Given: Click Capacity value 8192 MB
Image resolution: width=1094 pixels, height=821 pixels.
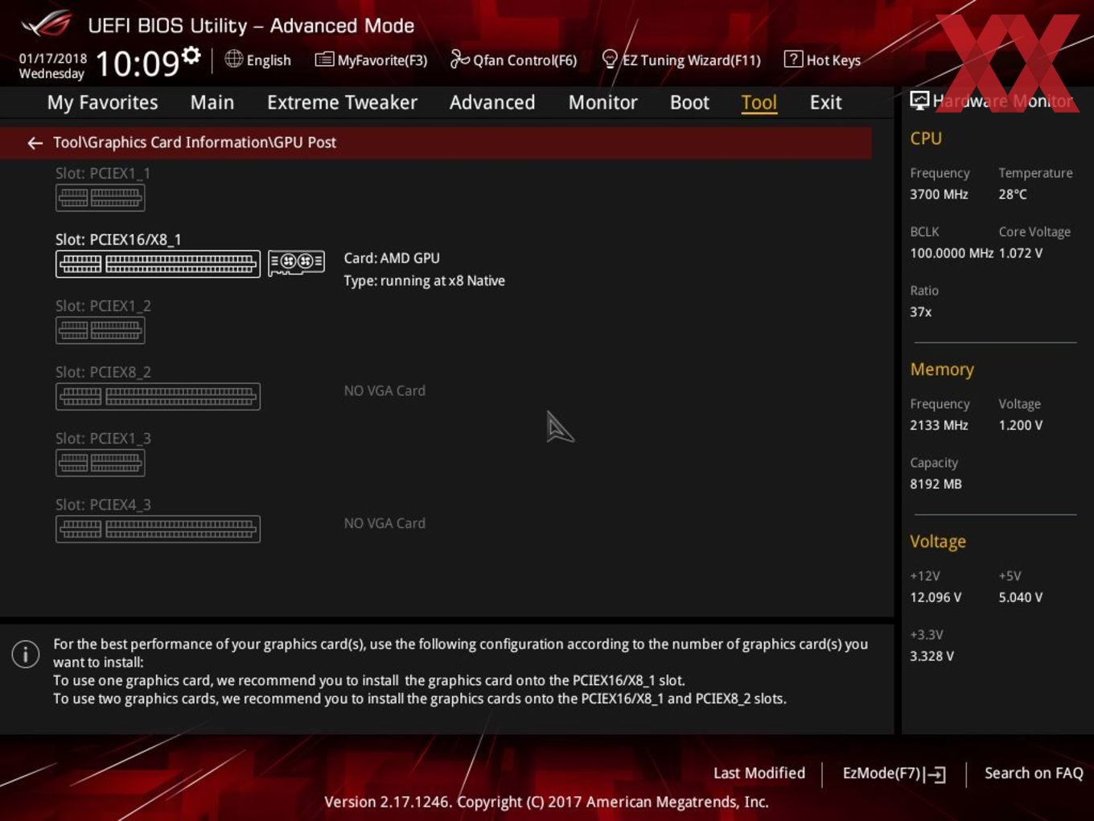Looking at the screenshot, I should tap(936, 484).
